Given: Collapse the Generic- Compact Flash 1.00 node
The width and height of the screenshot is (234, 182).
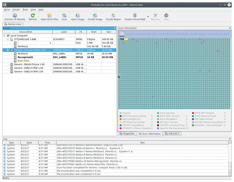Looking at the screenshot, I should [8, 50].
